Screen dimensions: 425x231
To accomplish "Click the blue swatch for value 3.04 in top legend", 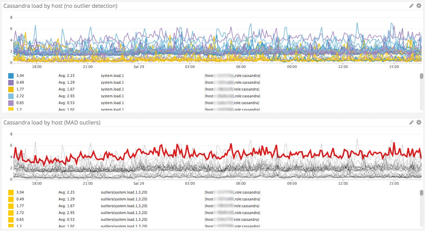I will (11, 76).
